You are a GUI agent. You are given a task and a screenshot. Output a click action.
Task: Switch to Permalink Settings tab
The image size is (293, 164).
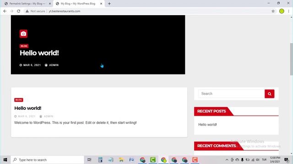point(27,4)
